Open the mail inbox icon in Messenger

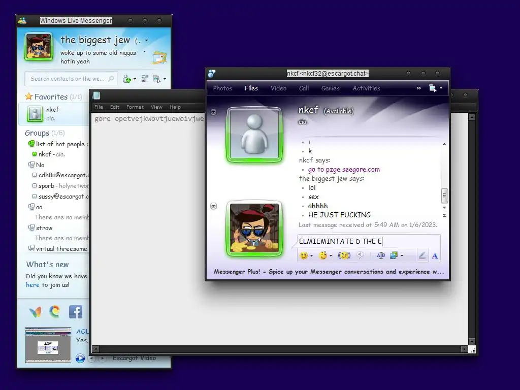click(x=159, y=58)
